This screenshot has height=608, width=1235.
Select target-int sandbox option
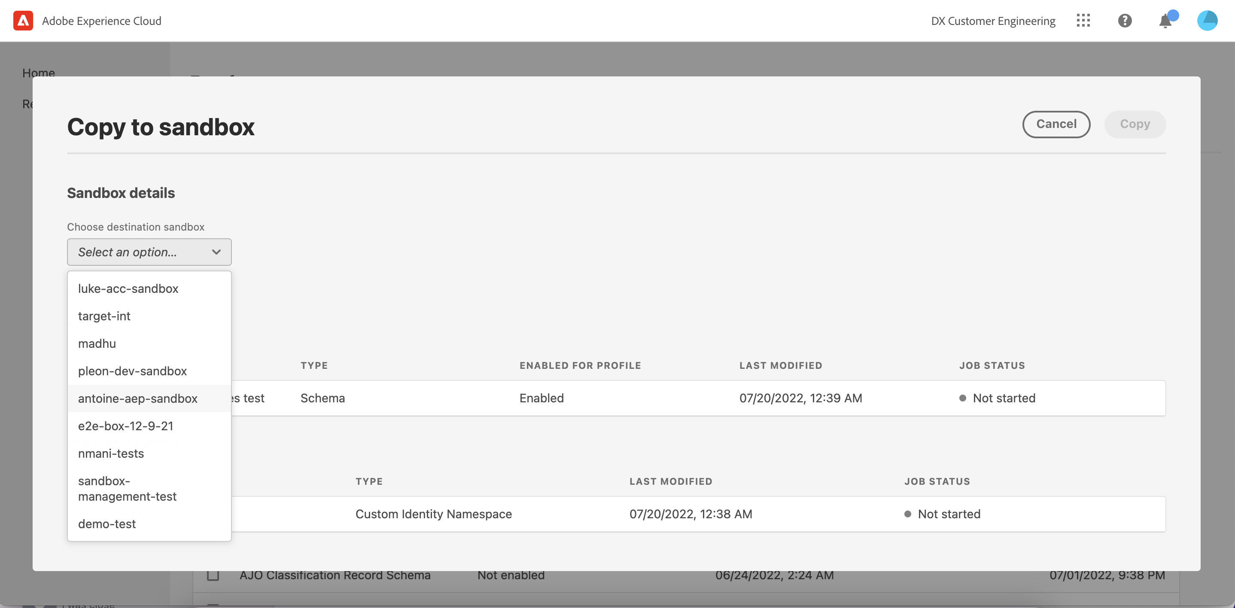(104, 316)
